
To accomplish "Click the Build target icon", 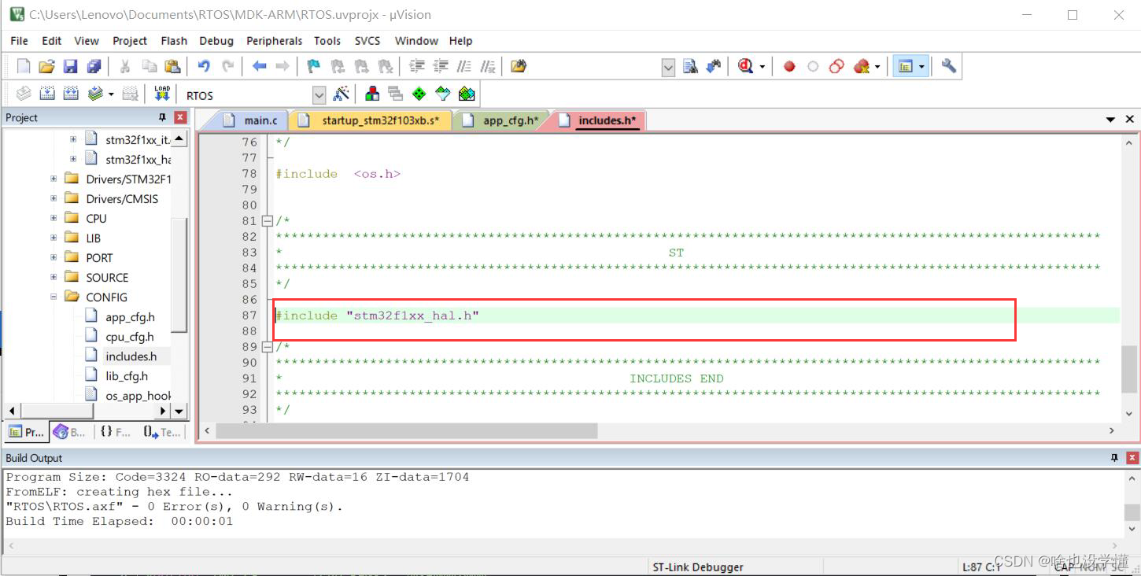I will click(x=47, y=94).
